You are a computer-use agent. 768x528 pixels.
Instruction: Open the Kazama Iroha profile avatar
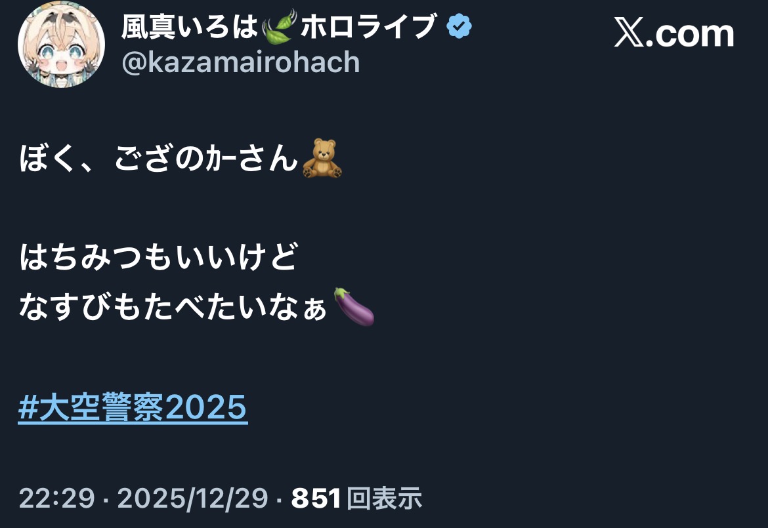tap(61, 45)
